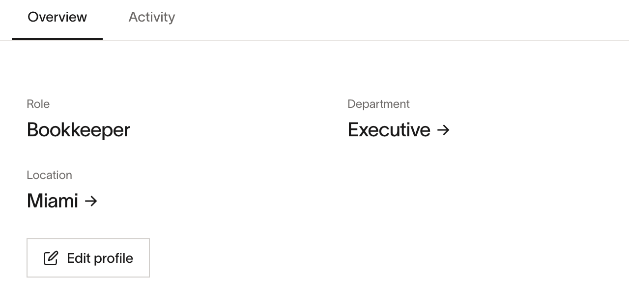Click the underlined active Overview tab indicator
This screenshot has height=304, width=629.
tap(57, 39)
